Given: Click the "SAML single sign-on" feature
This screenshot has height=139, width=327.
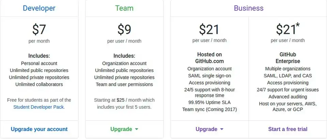Looking at the screenshot, I should pos(209,75).
